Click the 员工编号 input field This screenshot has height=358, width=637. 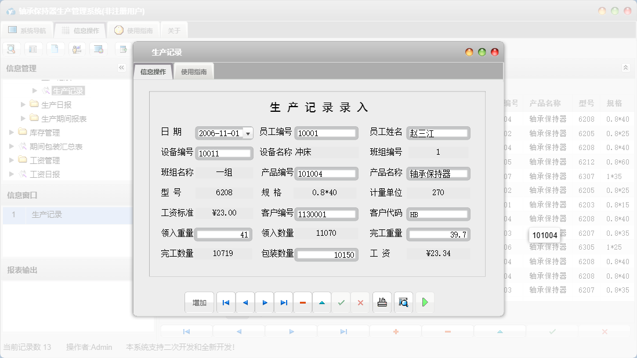pyautogui.click(x=325, y=133)
